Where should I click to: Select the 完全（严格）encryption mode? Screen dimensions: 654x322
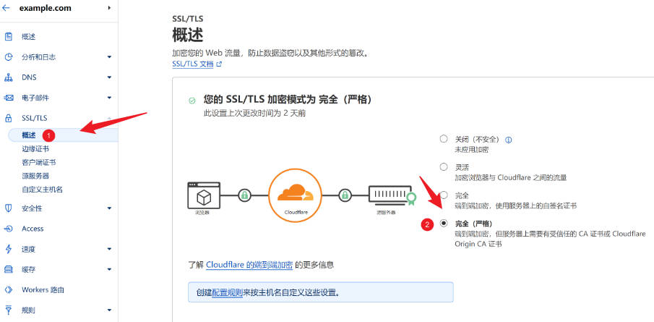(x=444, y=224)
